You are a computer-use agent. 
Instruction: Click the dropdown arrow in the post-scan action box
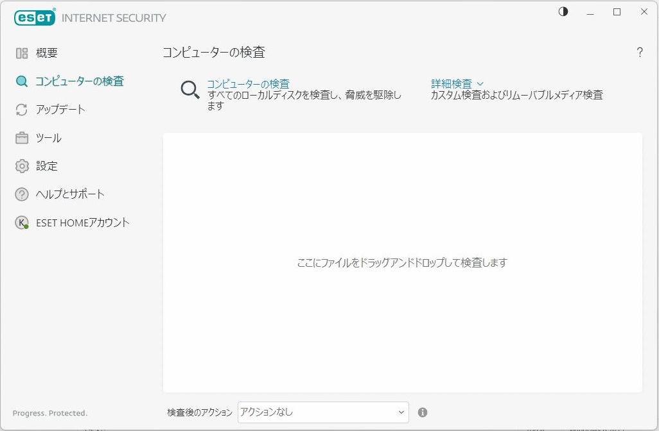(401, 412)
